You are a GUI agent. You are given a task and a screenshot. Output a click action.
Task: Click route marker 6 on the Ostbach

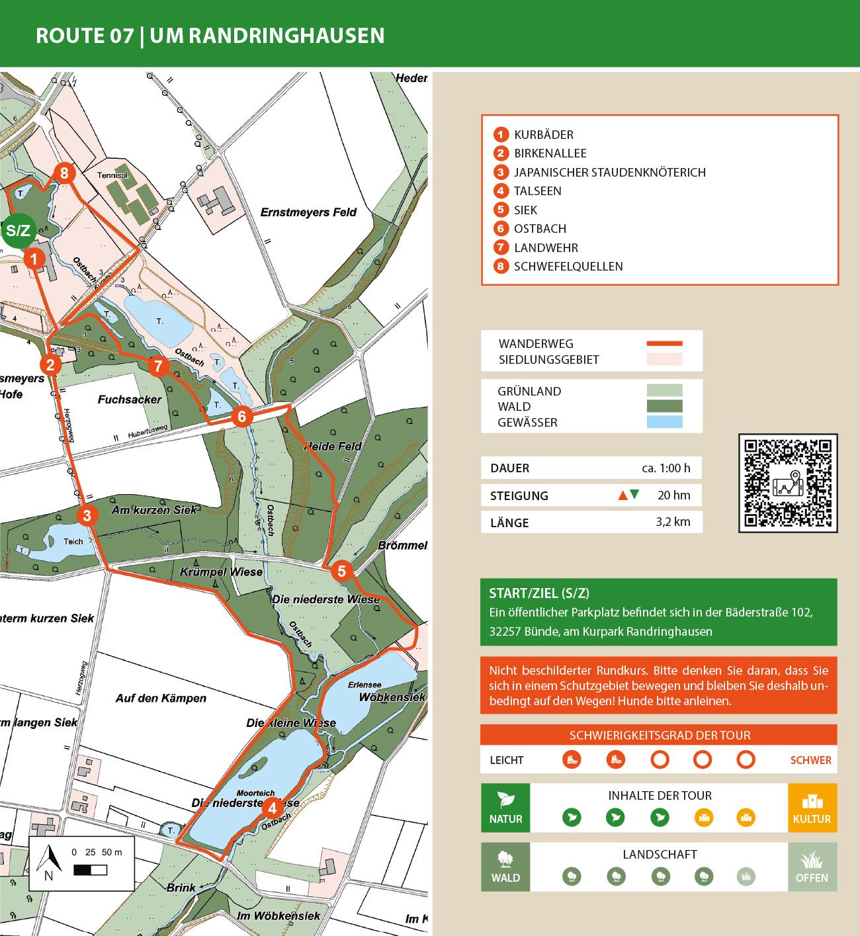(242, 417)
